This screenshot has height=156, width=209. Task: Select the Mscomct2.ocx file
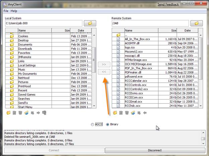tap(155, 52)
